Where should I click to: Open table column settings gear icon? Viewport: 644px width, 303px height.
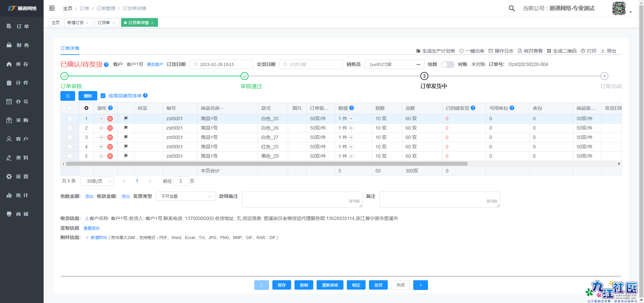86,108
